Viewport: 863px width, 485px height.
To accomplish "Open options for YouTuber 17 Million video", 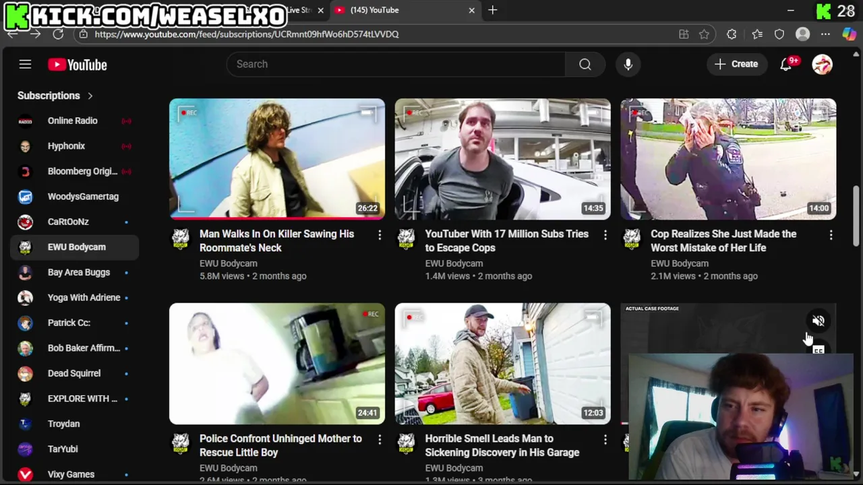I will coord(605,234).
